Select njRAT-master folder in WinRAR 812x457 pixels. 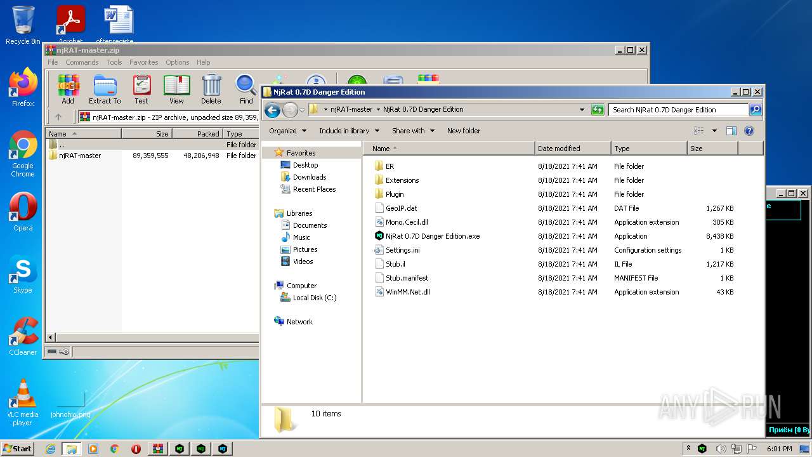(x=74, y=156)
